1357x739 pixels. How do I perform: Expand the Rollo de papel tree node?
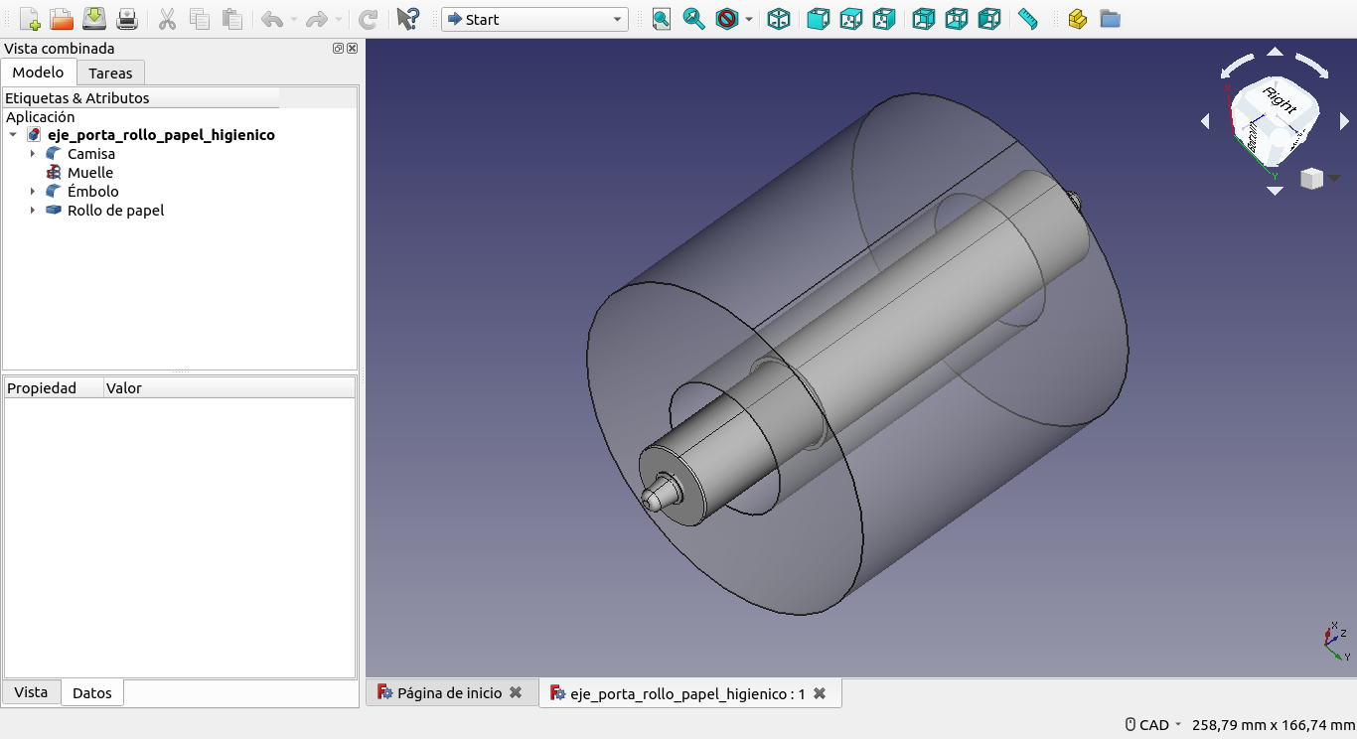tap(33, 211)
